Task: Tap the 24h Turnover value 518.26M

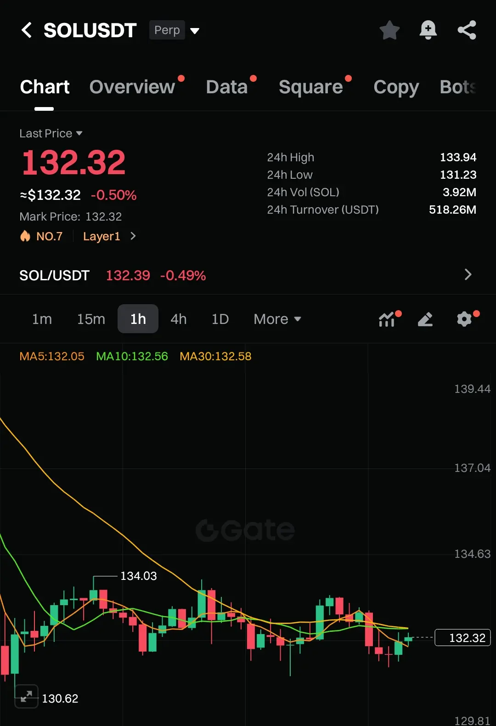Action: 452,210
